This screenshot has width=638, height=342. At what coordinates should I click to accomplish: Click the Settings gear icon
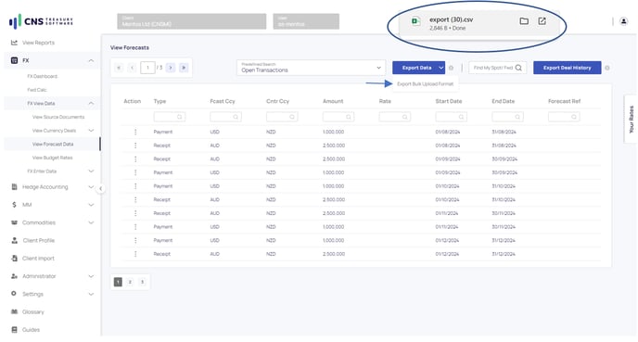point(14,294)
